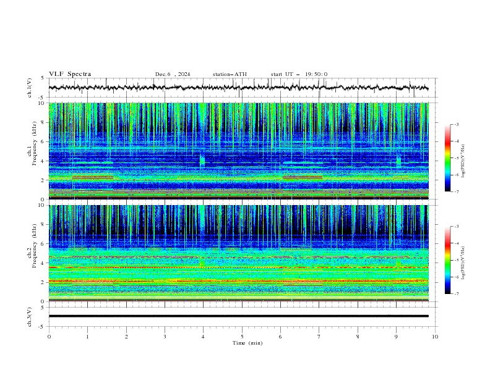
Task: Click the "4" tick on time axis
Action: click(203, 337)
